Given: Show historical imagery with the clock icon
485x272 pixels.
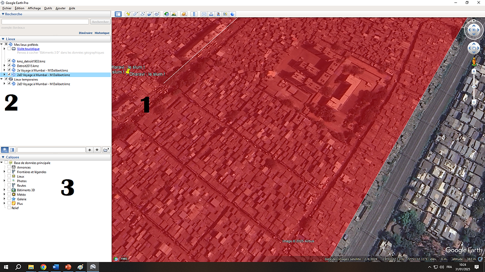Looking at the screenshot, I should click(167, 14).
